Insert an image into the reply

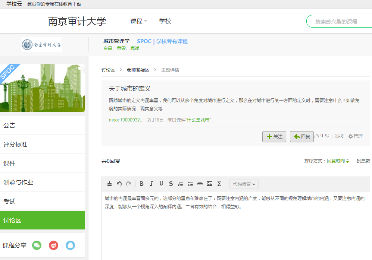point(210,184)
